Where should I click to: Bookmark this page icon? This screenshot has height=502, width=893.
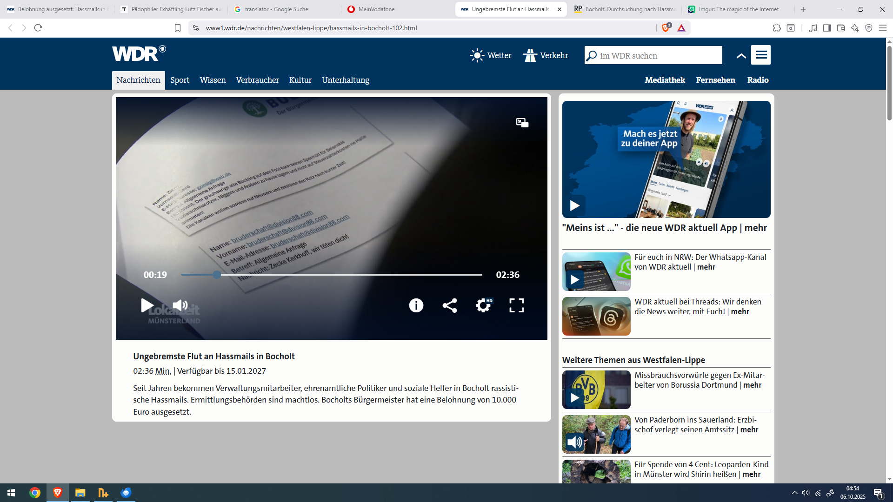point(177,28)
